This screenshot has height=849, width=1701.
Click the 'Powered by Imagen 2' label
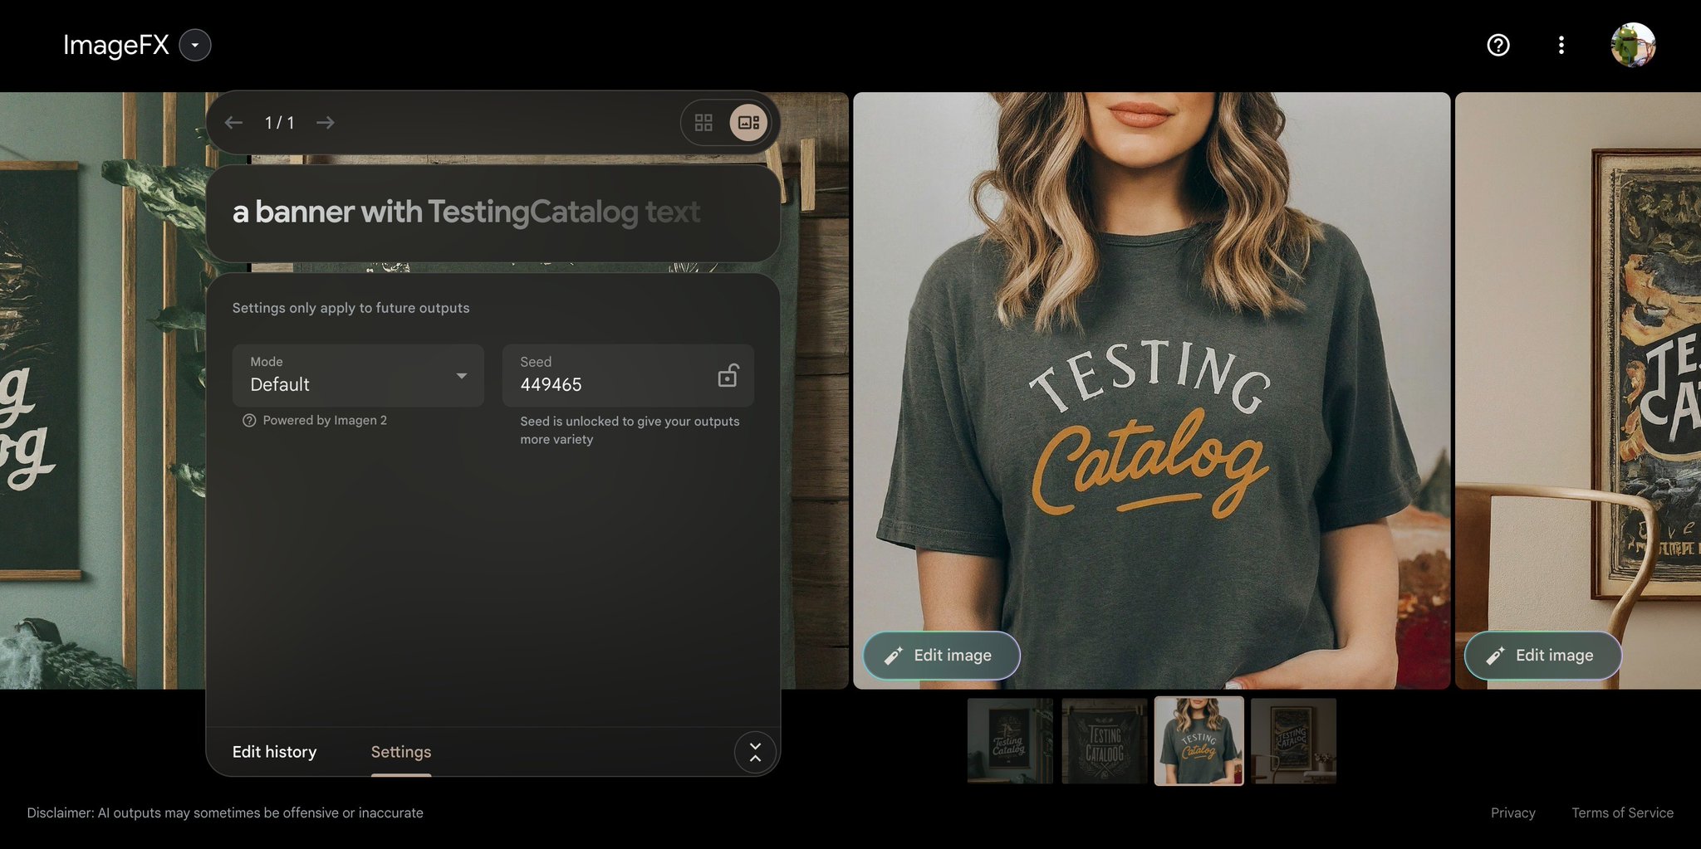[x=325, y=421]
